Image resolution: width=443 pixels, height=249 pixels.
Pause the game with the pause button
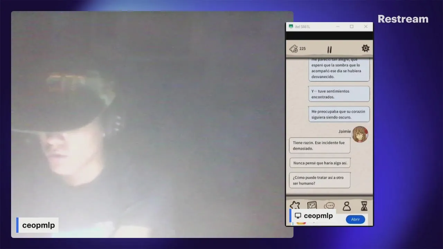tap(329, 50)
